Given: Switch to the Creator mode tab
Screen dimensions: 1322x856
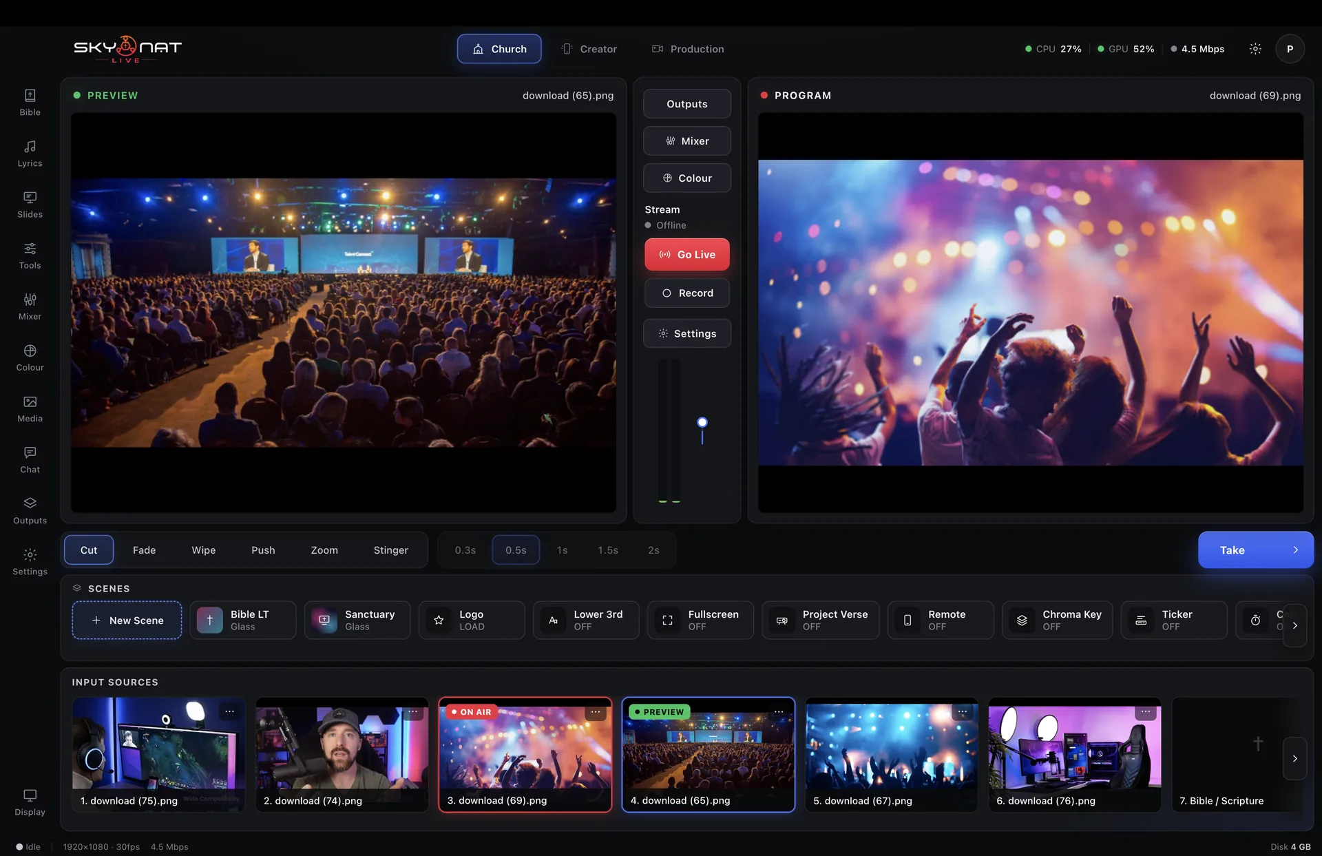Looking at the screenshot, I should pos(589,49).
